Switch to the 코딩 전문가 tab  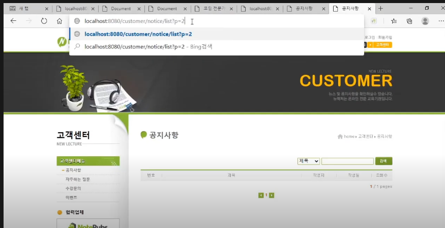pos(214,9)
